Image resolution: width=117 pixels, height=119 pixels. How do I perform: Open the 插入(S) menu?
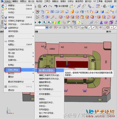[x=31, y=1]
